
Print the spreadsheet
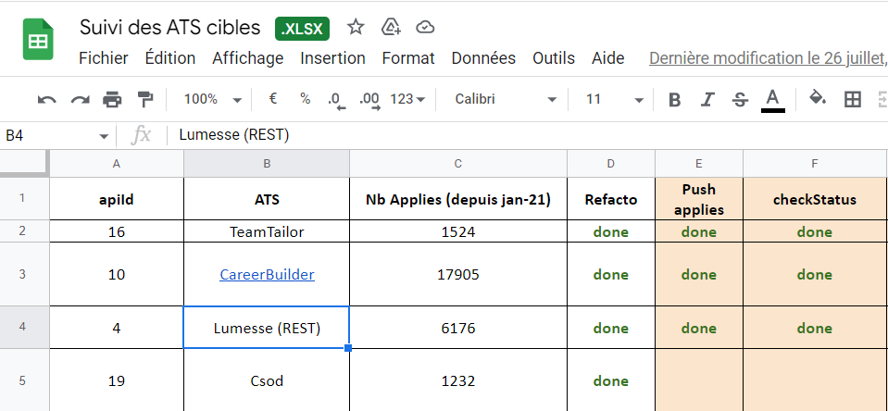[x=112, y=100]
